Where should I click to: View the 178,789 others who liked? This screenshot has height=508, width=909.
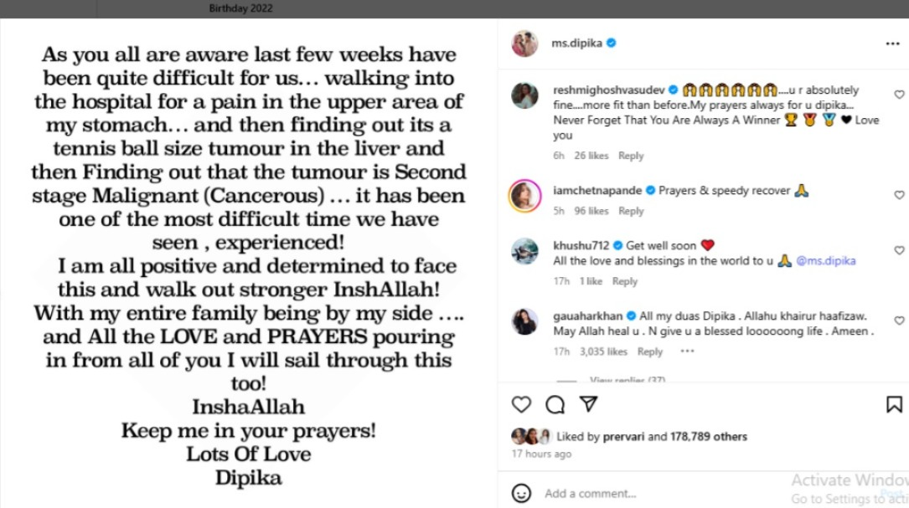[708, 436]
